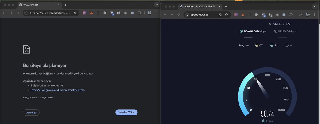Open camera screenshot extension in Speedtest window
This screenshot has height=124, width=320.
pyautogui.click(x=277, y=15)
